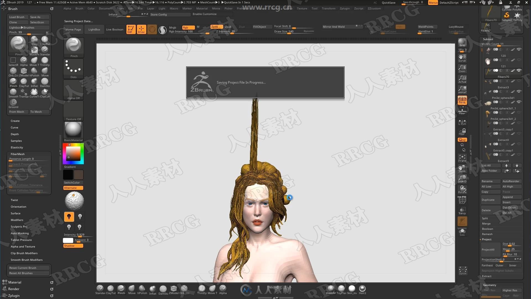
Task: Collapse the FiberMesh section
Action: (x=18, y=154)
